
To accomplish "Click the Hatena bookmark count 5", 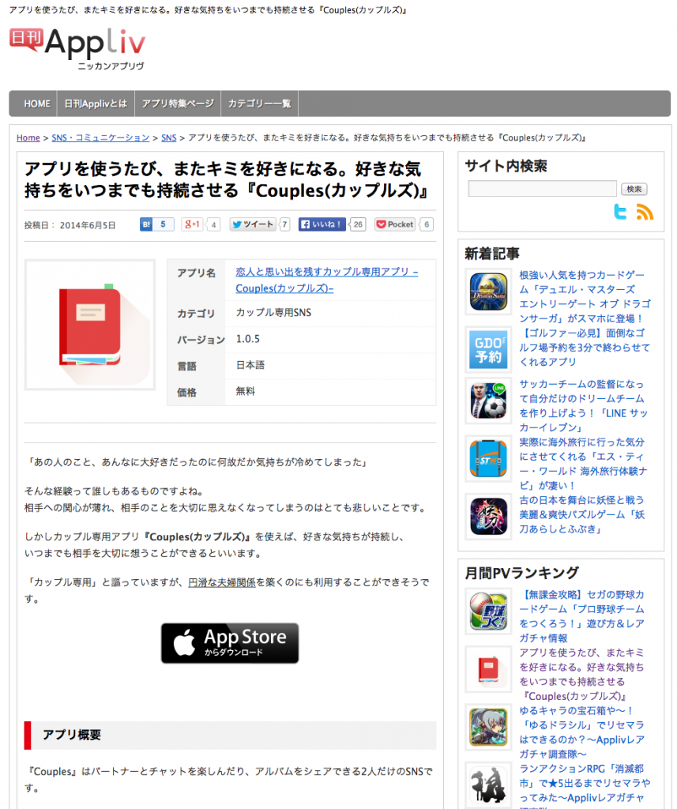I will 163,224.
